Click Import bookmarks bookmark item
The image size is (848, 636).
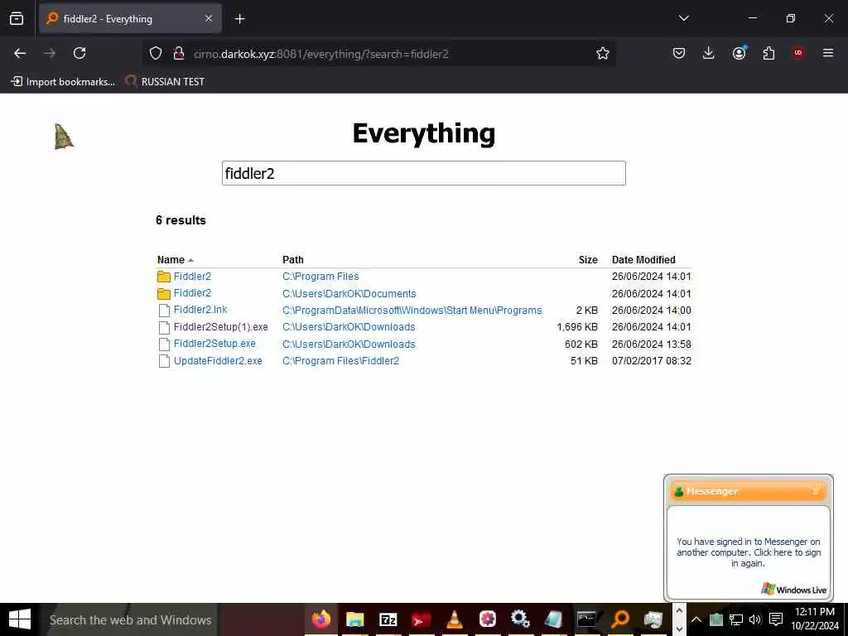[x=63, y=82]
